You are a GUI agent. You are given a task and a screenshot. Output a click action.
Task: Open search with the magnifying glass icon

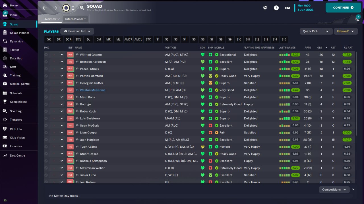(82, 8)
